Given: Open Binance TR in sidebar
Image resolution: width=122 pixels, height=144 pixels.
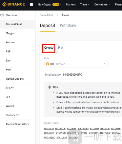Looking at the screenshot, I should point(13,115).
